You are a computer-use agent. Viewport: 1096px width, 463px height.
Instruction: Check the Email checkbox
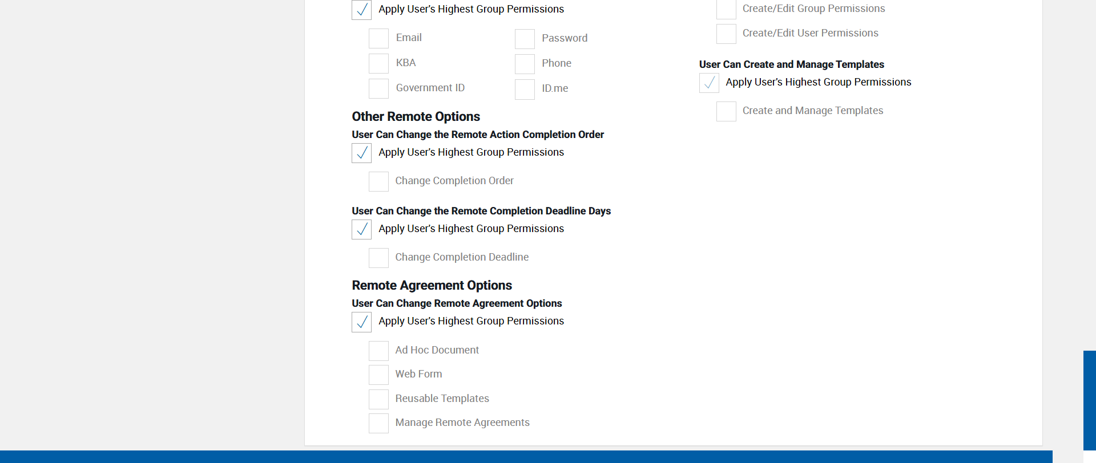click(x=378, y=38)
